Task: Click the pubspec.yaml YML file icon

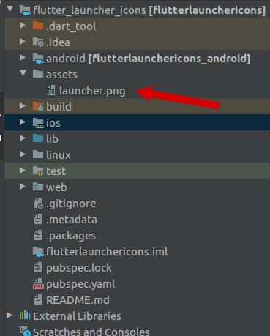Action: click(x=38, y=284)
